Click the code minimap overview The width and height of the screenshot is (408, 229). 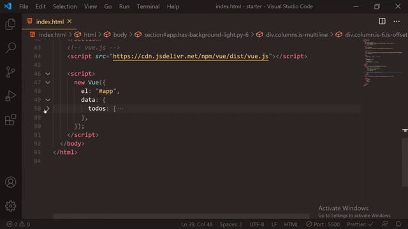(382, 62)
